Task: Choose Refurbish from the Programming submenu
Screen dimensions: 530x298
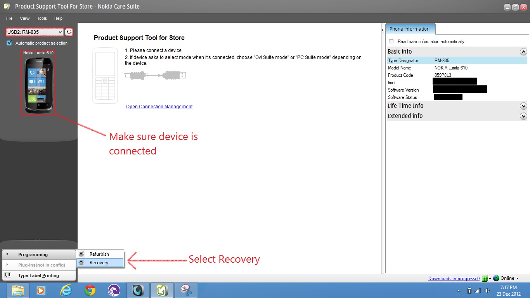Action: click(x=100, y=254)
